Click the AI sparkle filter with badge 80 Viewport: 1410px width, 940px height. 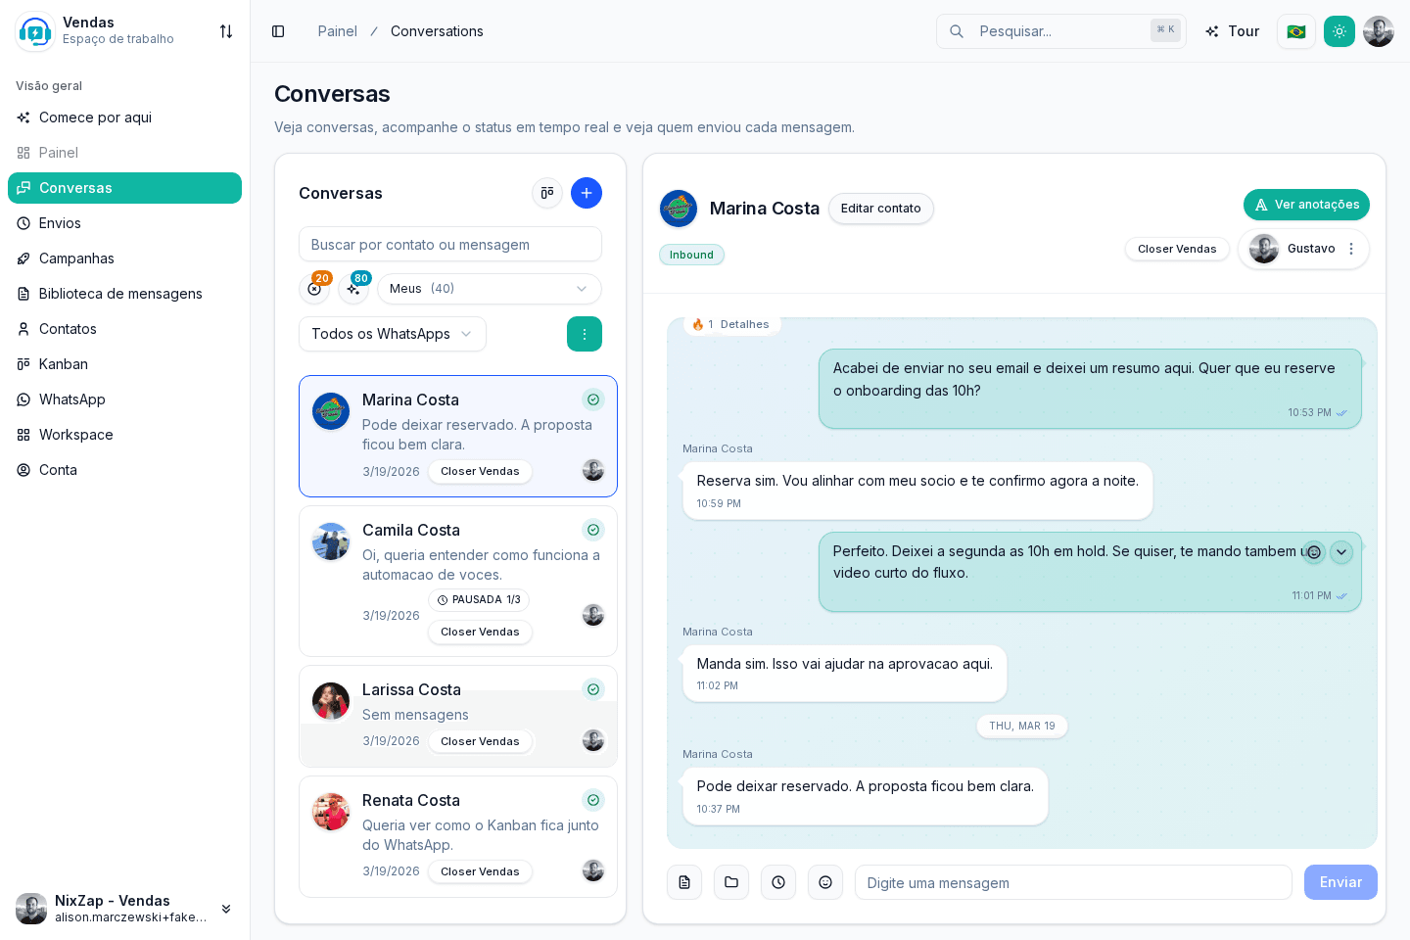353,289
